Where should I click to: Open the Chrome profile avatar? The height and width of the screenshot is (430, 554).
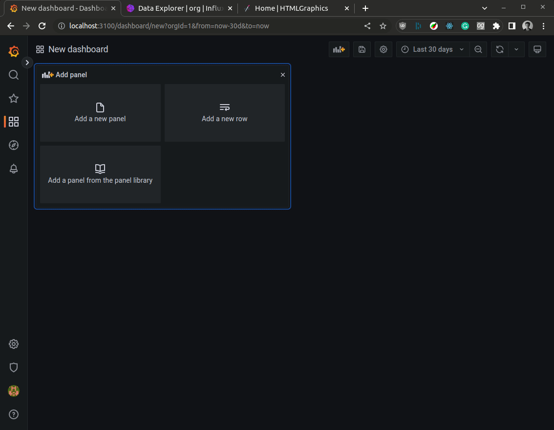coord(528,26)
